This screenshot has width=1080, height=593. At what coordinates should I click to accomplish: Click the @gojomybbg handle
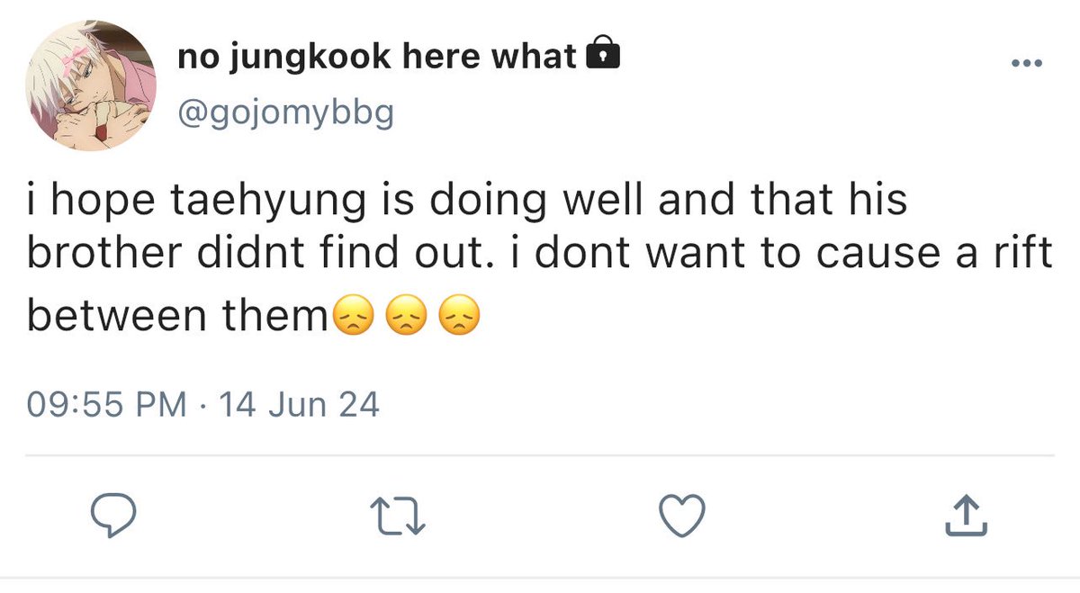click(286, 114)
